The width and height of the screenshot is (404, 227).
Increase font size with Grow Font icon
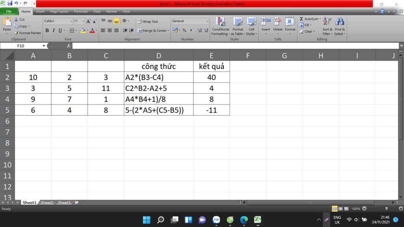click(88, 21)
